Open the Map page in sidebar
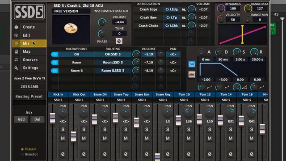 (x=29, y=52)
